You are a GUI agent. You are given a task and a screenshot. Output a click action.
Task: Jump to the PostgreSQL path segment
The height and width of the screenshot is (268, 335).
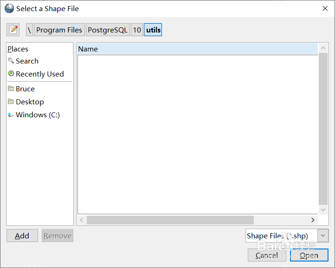pos(107,30)
